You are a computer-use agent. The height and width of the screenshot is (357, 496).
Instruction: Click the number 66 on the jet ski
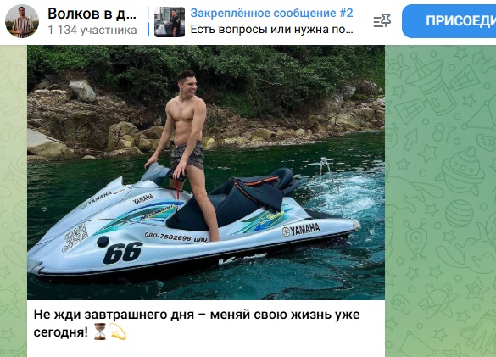point(123,252)
